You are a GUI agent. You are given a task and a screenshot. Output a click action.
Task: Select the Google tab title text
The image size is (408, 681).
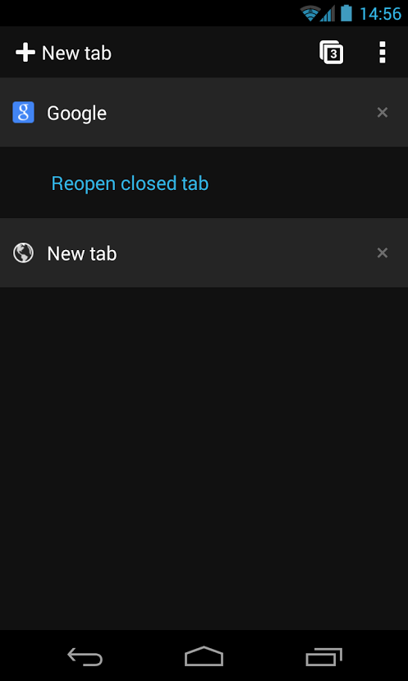pyautogui.click(x=76, y=113)
